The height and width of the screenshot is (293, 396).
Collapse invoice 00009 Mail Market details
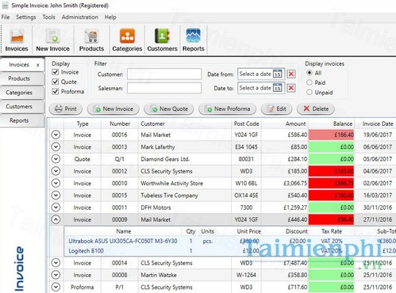pos(56,219)
